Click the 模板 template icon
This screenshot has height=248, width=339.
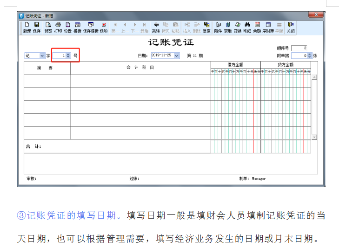[x=77, y=28]
